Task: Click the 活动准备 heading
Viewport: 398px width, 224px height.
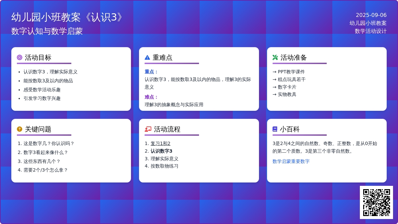Action: [x=294, y=57]
